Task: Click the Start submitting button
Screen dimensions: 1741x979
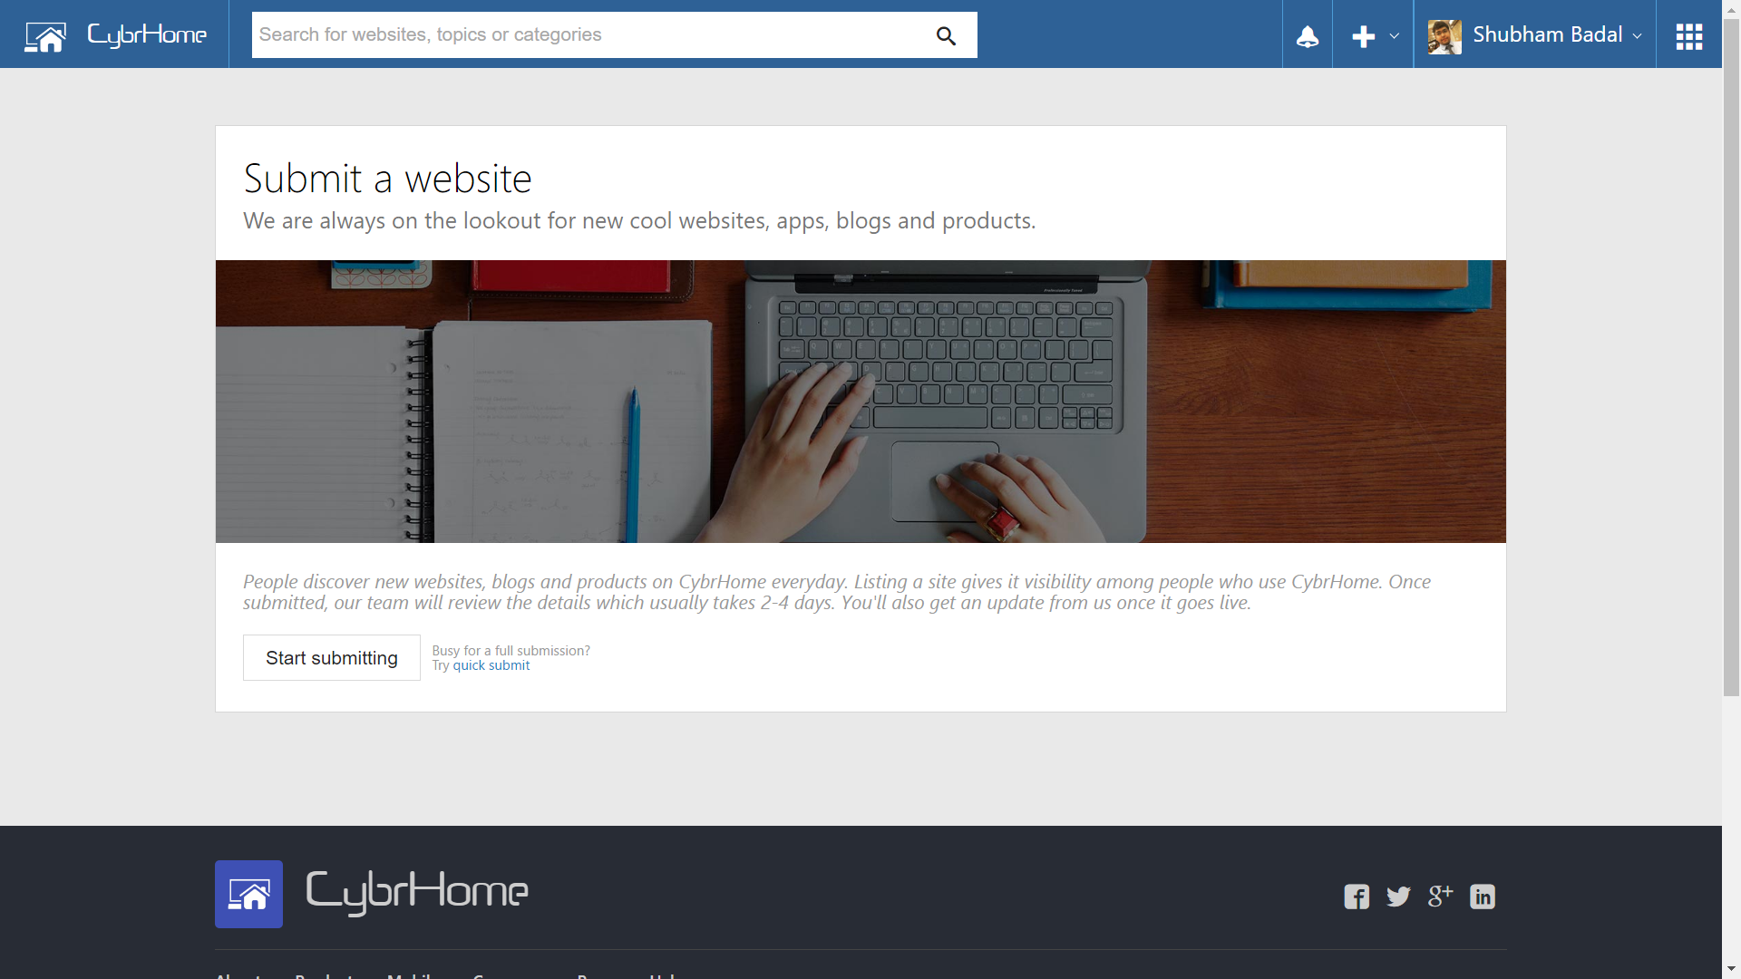Action: point(332,657)
